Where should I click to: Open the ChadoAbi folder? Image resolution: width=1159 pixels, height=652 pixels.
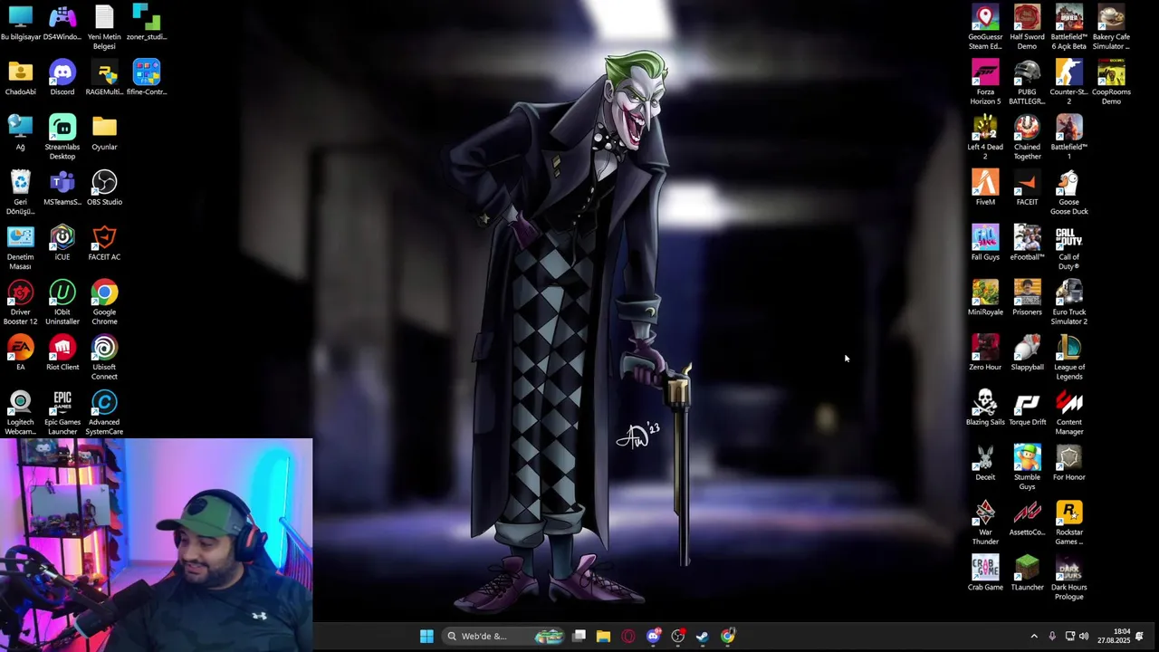(x=20, y=77)
